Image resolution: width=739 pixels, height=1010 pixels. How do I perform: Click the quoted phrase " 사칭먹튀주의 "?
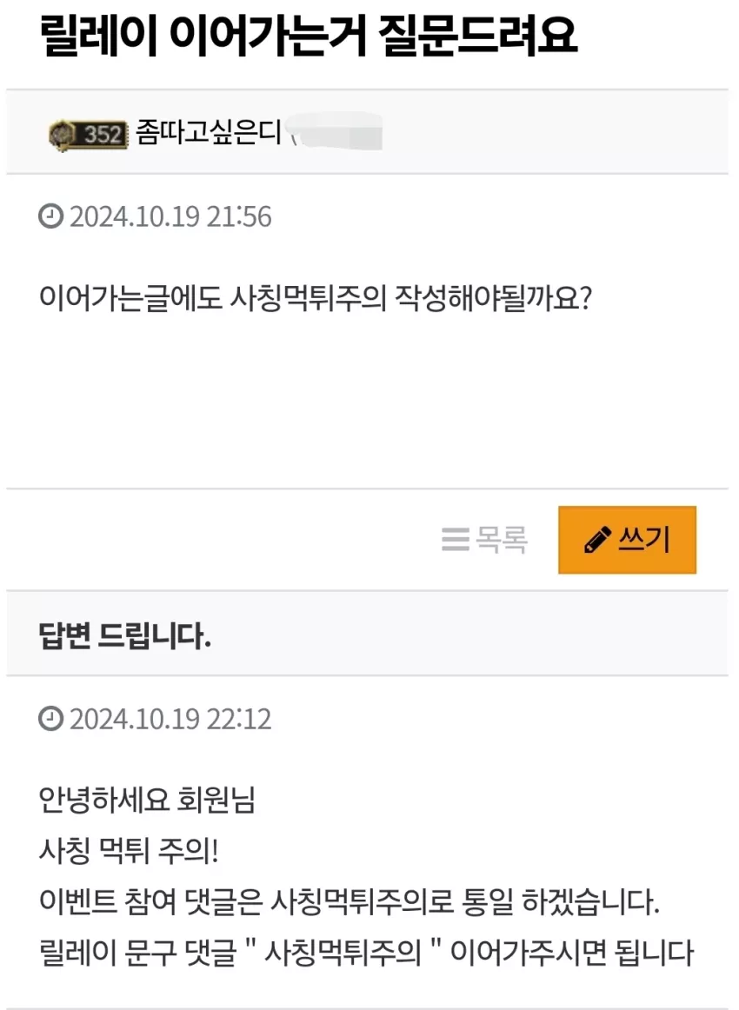(x=344, y=952)
